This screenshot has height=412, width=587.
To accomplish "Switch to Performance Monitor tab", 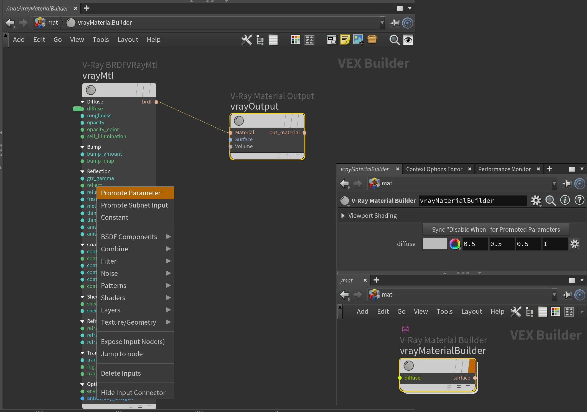I will pyautogui.click(x=504, y=169).
